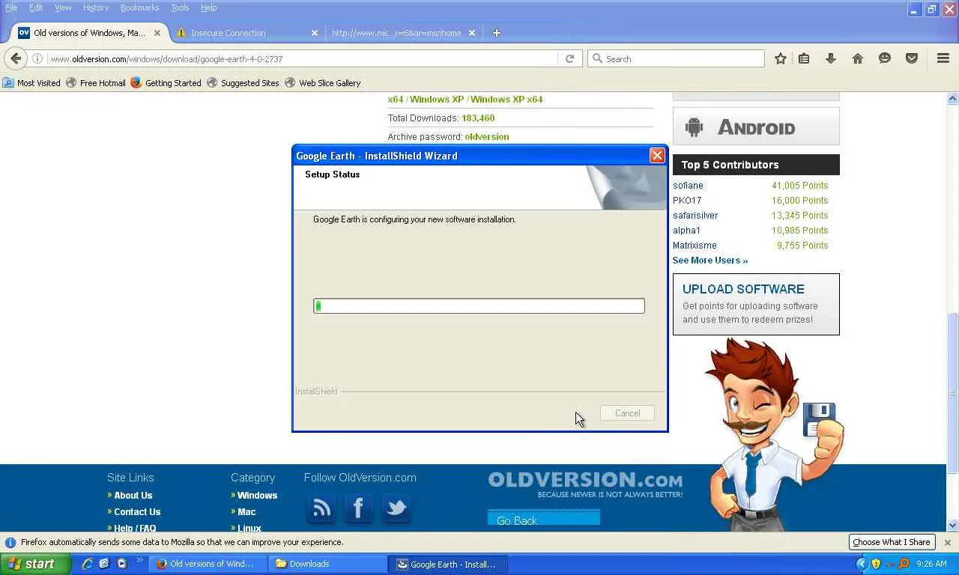Viewport: 959px width, 575px height.
Task: Show bookmarks list icon in toolbar
Action: pyautogui.click(x=804, y=58)
